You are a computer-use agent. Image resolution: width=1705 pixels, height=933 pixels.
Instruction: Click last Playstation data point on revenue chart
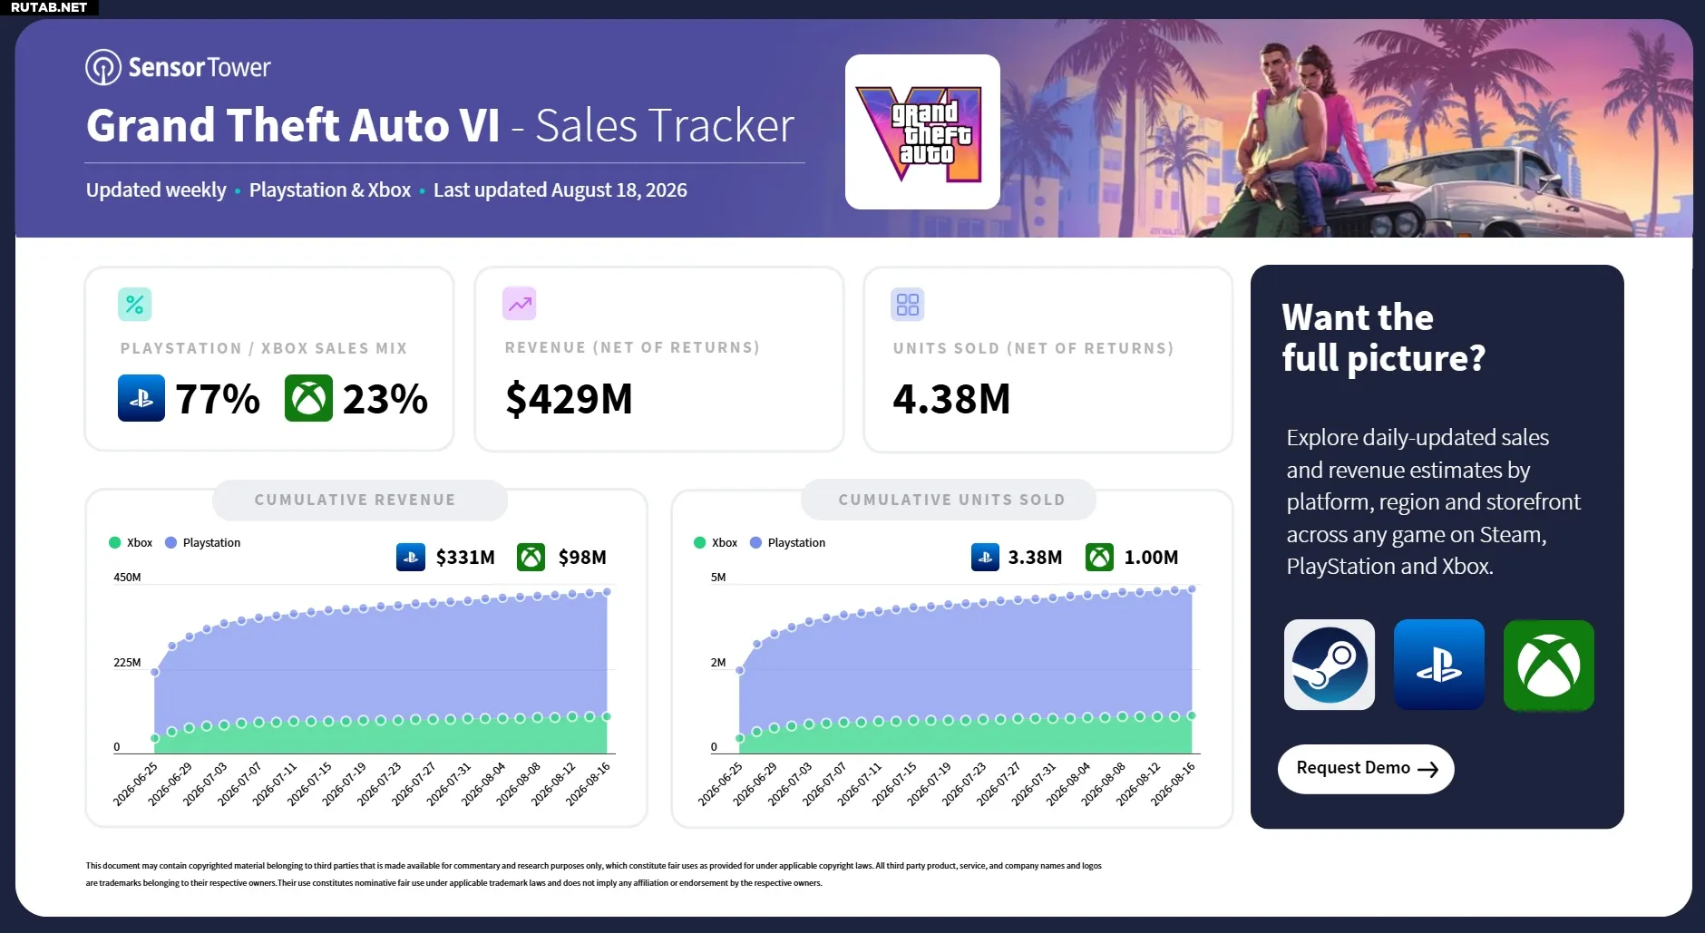[x=607, y=591]
